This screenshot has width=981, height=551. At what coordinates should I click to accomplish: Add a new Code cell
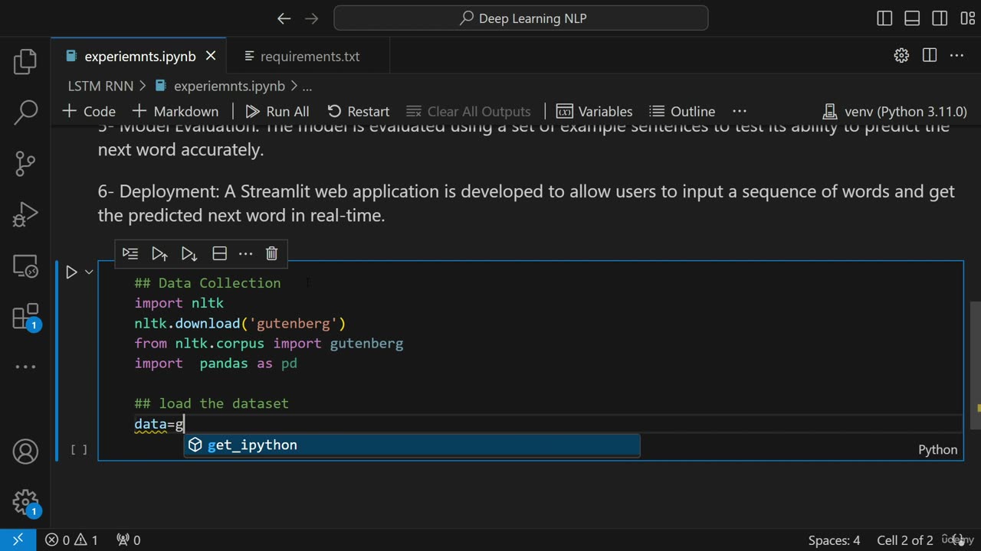click(89, 111)
